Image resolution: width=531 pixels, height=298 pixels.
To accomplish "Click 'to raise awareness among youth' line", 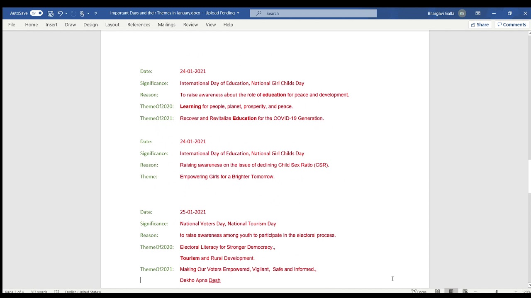I will click(258, 236).
